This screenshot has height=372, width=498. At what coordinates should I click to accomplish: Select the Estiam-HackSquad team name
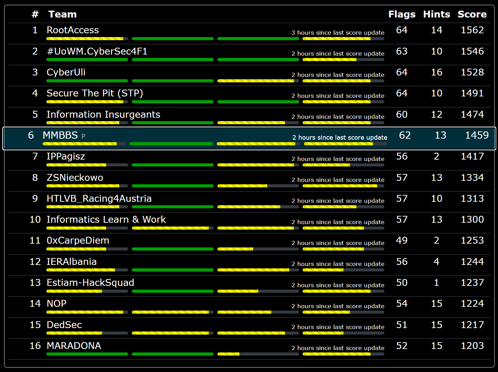pos(90,283)
